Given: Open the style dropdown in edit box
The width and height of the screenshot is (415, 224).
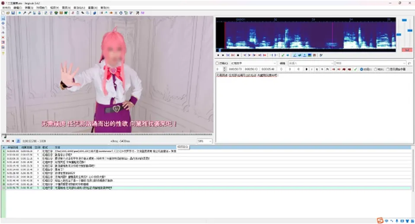Looking at the screenshot, I should click(253, 63).
